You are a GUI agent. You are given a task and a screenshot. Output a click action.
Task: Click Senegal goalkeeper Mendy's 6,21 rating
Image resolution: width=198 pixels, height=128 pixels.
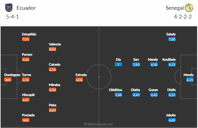(190, 80)
